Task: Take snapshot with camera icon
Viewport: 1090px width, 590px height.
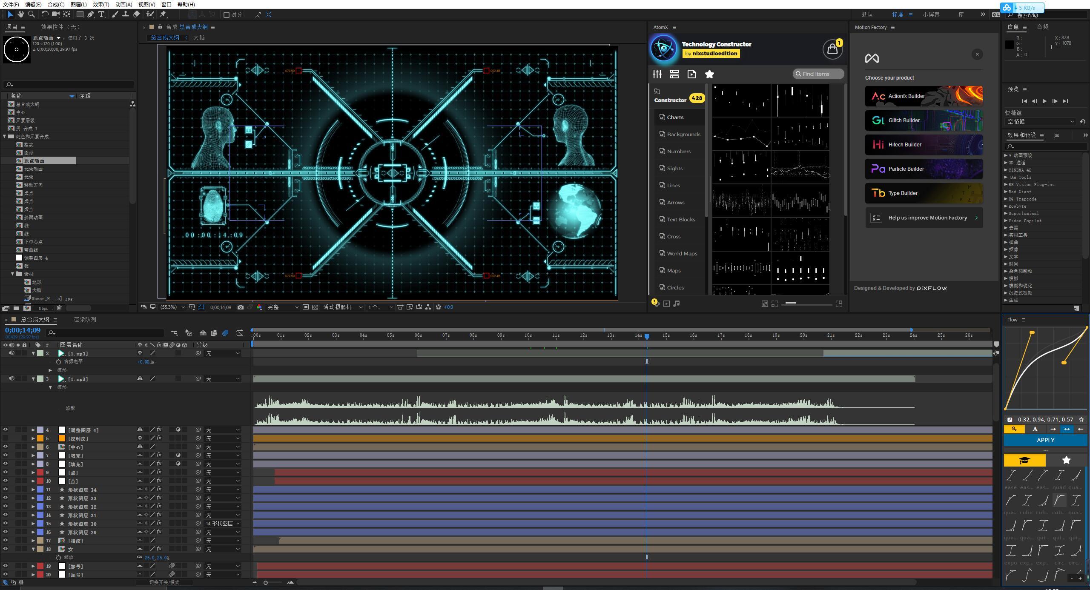Action: [x=241, y=307]
